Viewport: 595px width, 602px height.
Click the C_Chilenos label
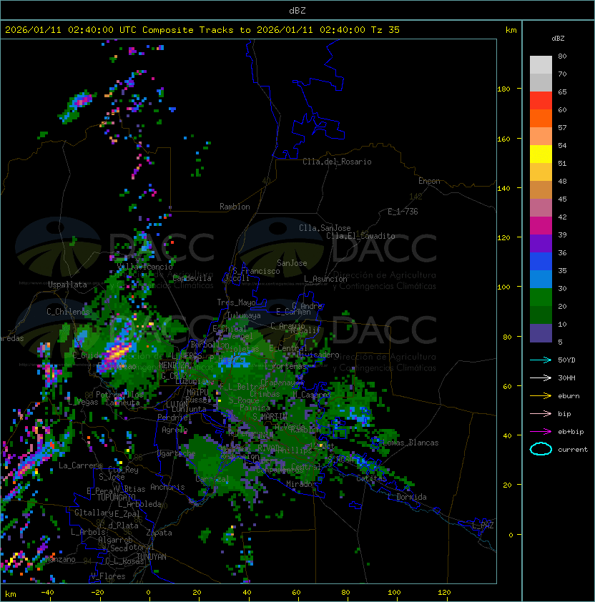(x=68, y=312)
